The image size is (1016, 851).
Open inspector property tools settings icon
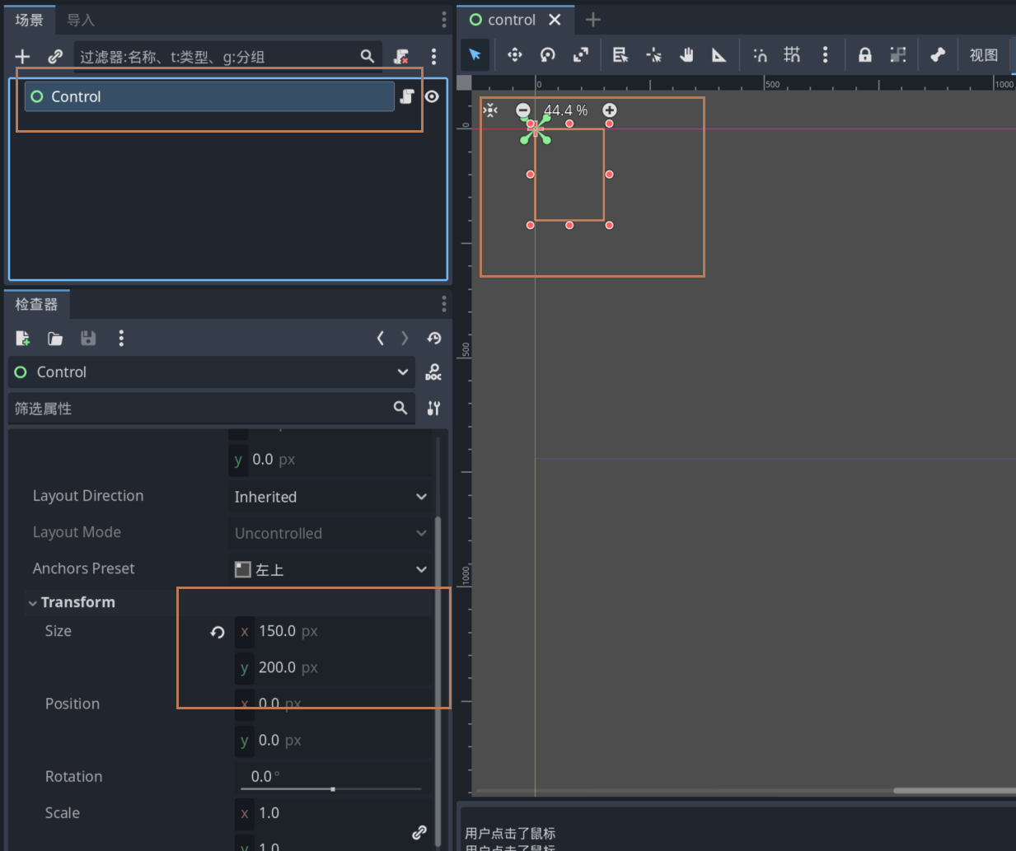(x=433, y=408)
